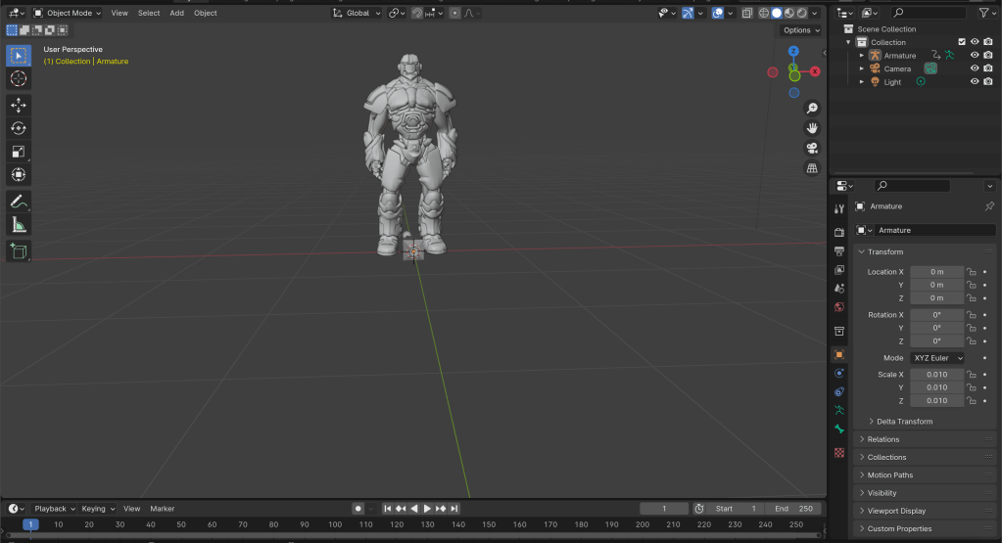Expand the Relations panel
The width and height of the screenshot is (1002, 543).
pos(883,439)
